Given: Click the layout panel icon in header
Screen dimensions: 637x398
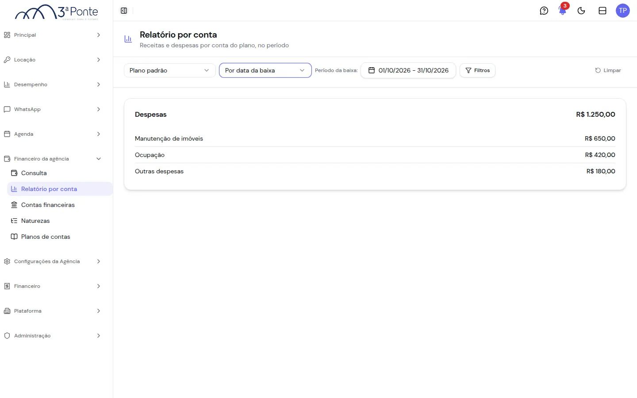Looking at the screenshot, I should click(x=602, y=11).
